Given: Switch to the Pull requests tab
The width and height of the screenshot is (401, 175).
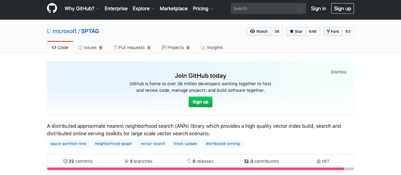Looking at the screenshot, I should click(x=132, y=47).
